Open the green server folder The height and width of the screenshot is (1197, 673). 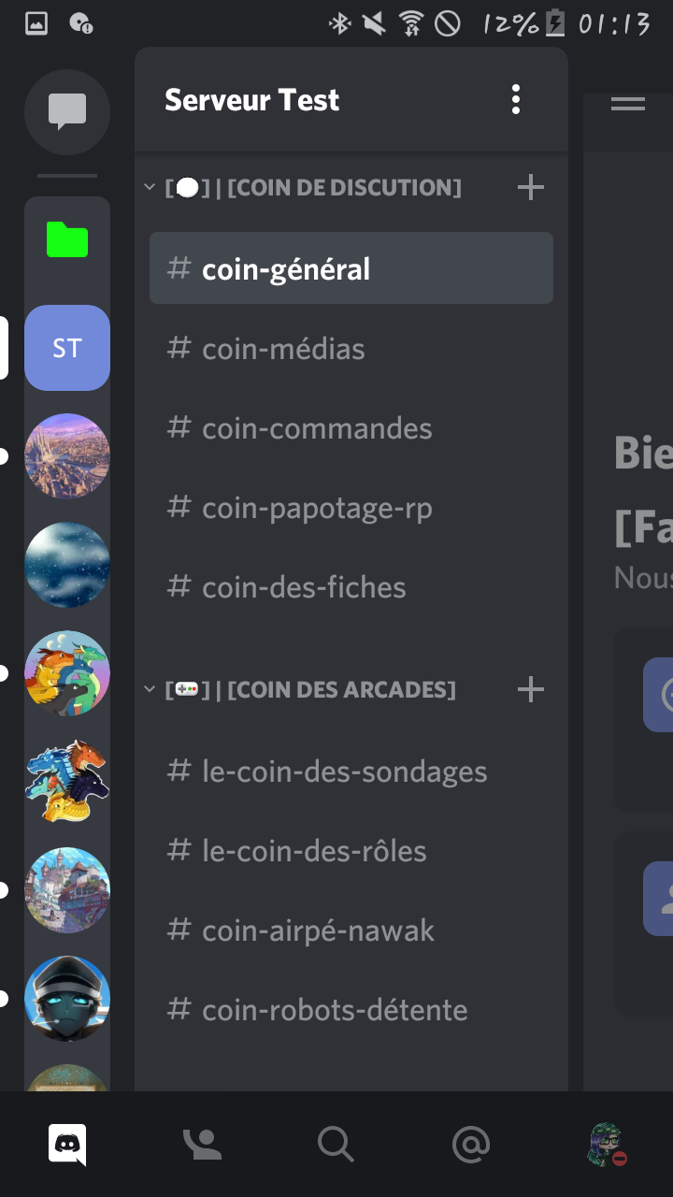[67, 240]
